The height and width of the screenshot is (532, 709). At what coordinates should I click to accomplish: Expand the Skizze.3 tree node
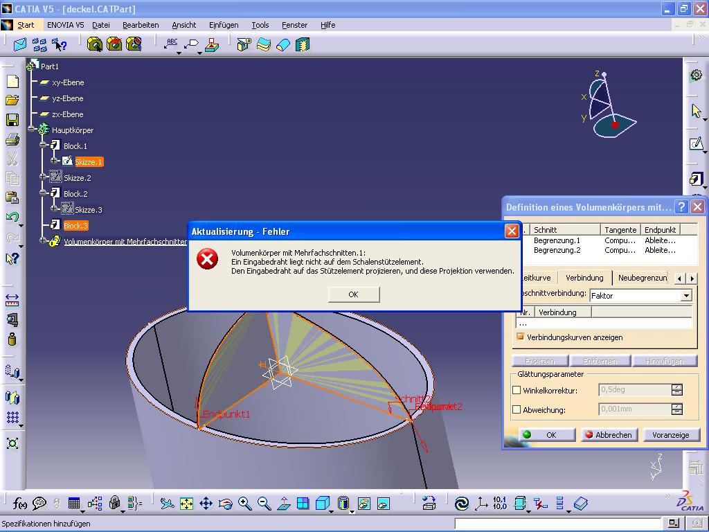[54, 209]
